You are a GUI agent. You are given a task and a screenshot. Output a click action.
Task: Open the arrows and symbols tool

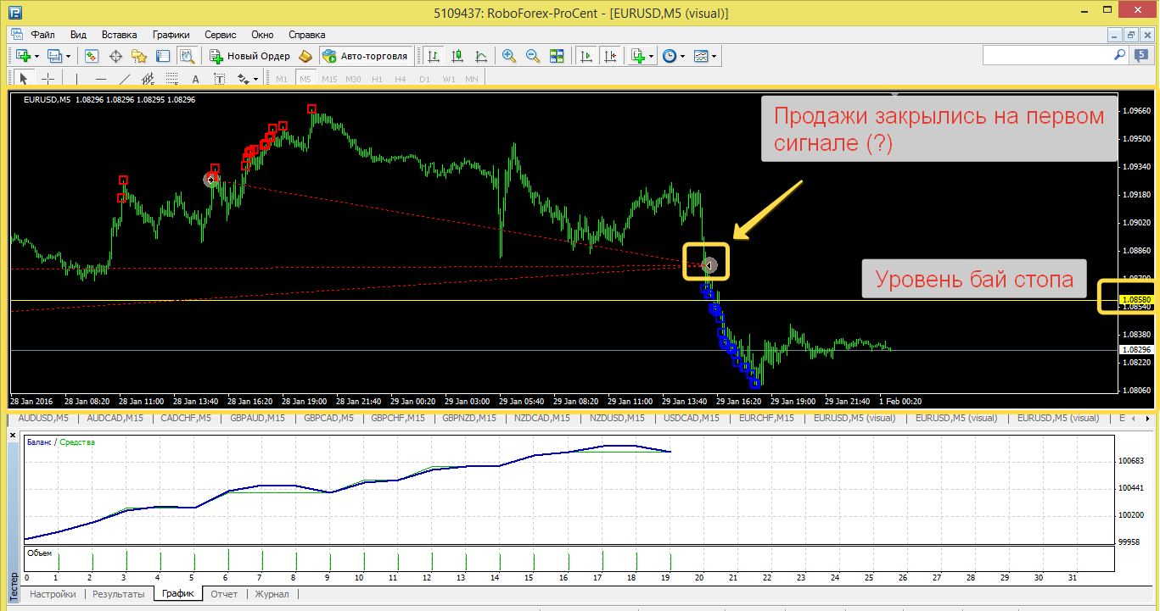click(244, 79)
